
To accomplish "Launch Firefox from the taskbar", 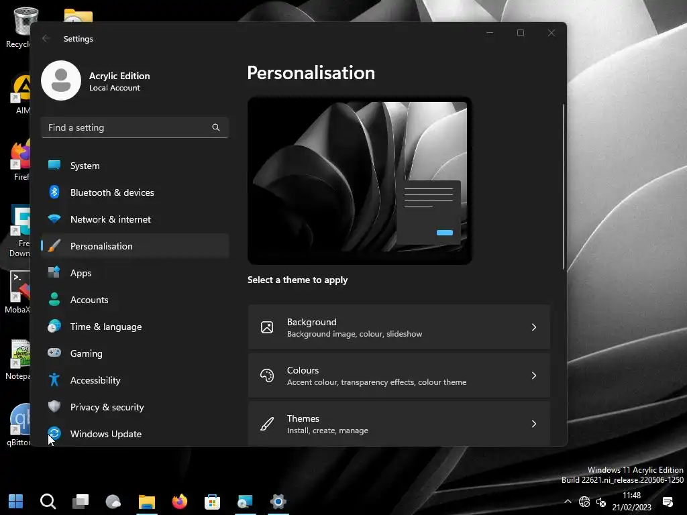I will coord(180,501).
